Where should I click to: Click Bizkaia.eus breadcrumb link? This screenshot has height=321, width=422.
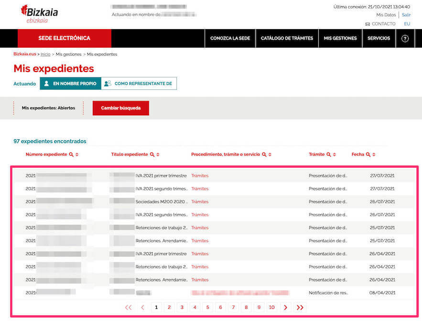[25, 54]
